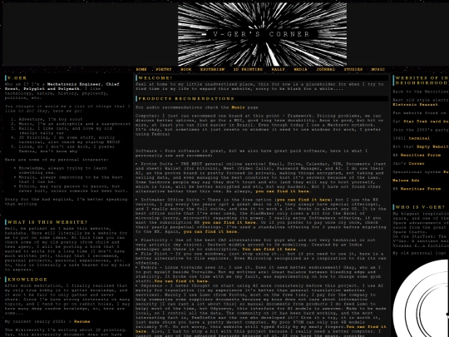Open the Star Trek card link
This screenshot has width=449, height=337.
[x=426, y=121]
